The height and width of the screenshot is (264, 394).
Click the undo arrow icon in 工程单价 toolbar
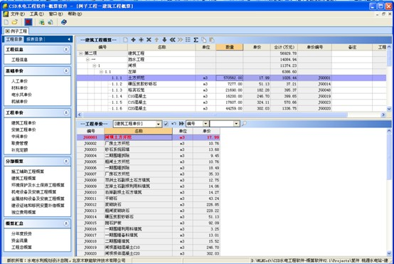[174, 124]
